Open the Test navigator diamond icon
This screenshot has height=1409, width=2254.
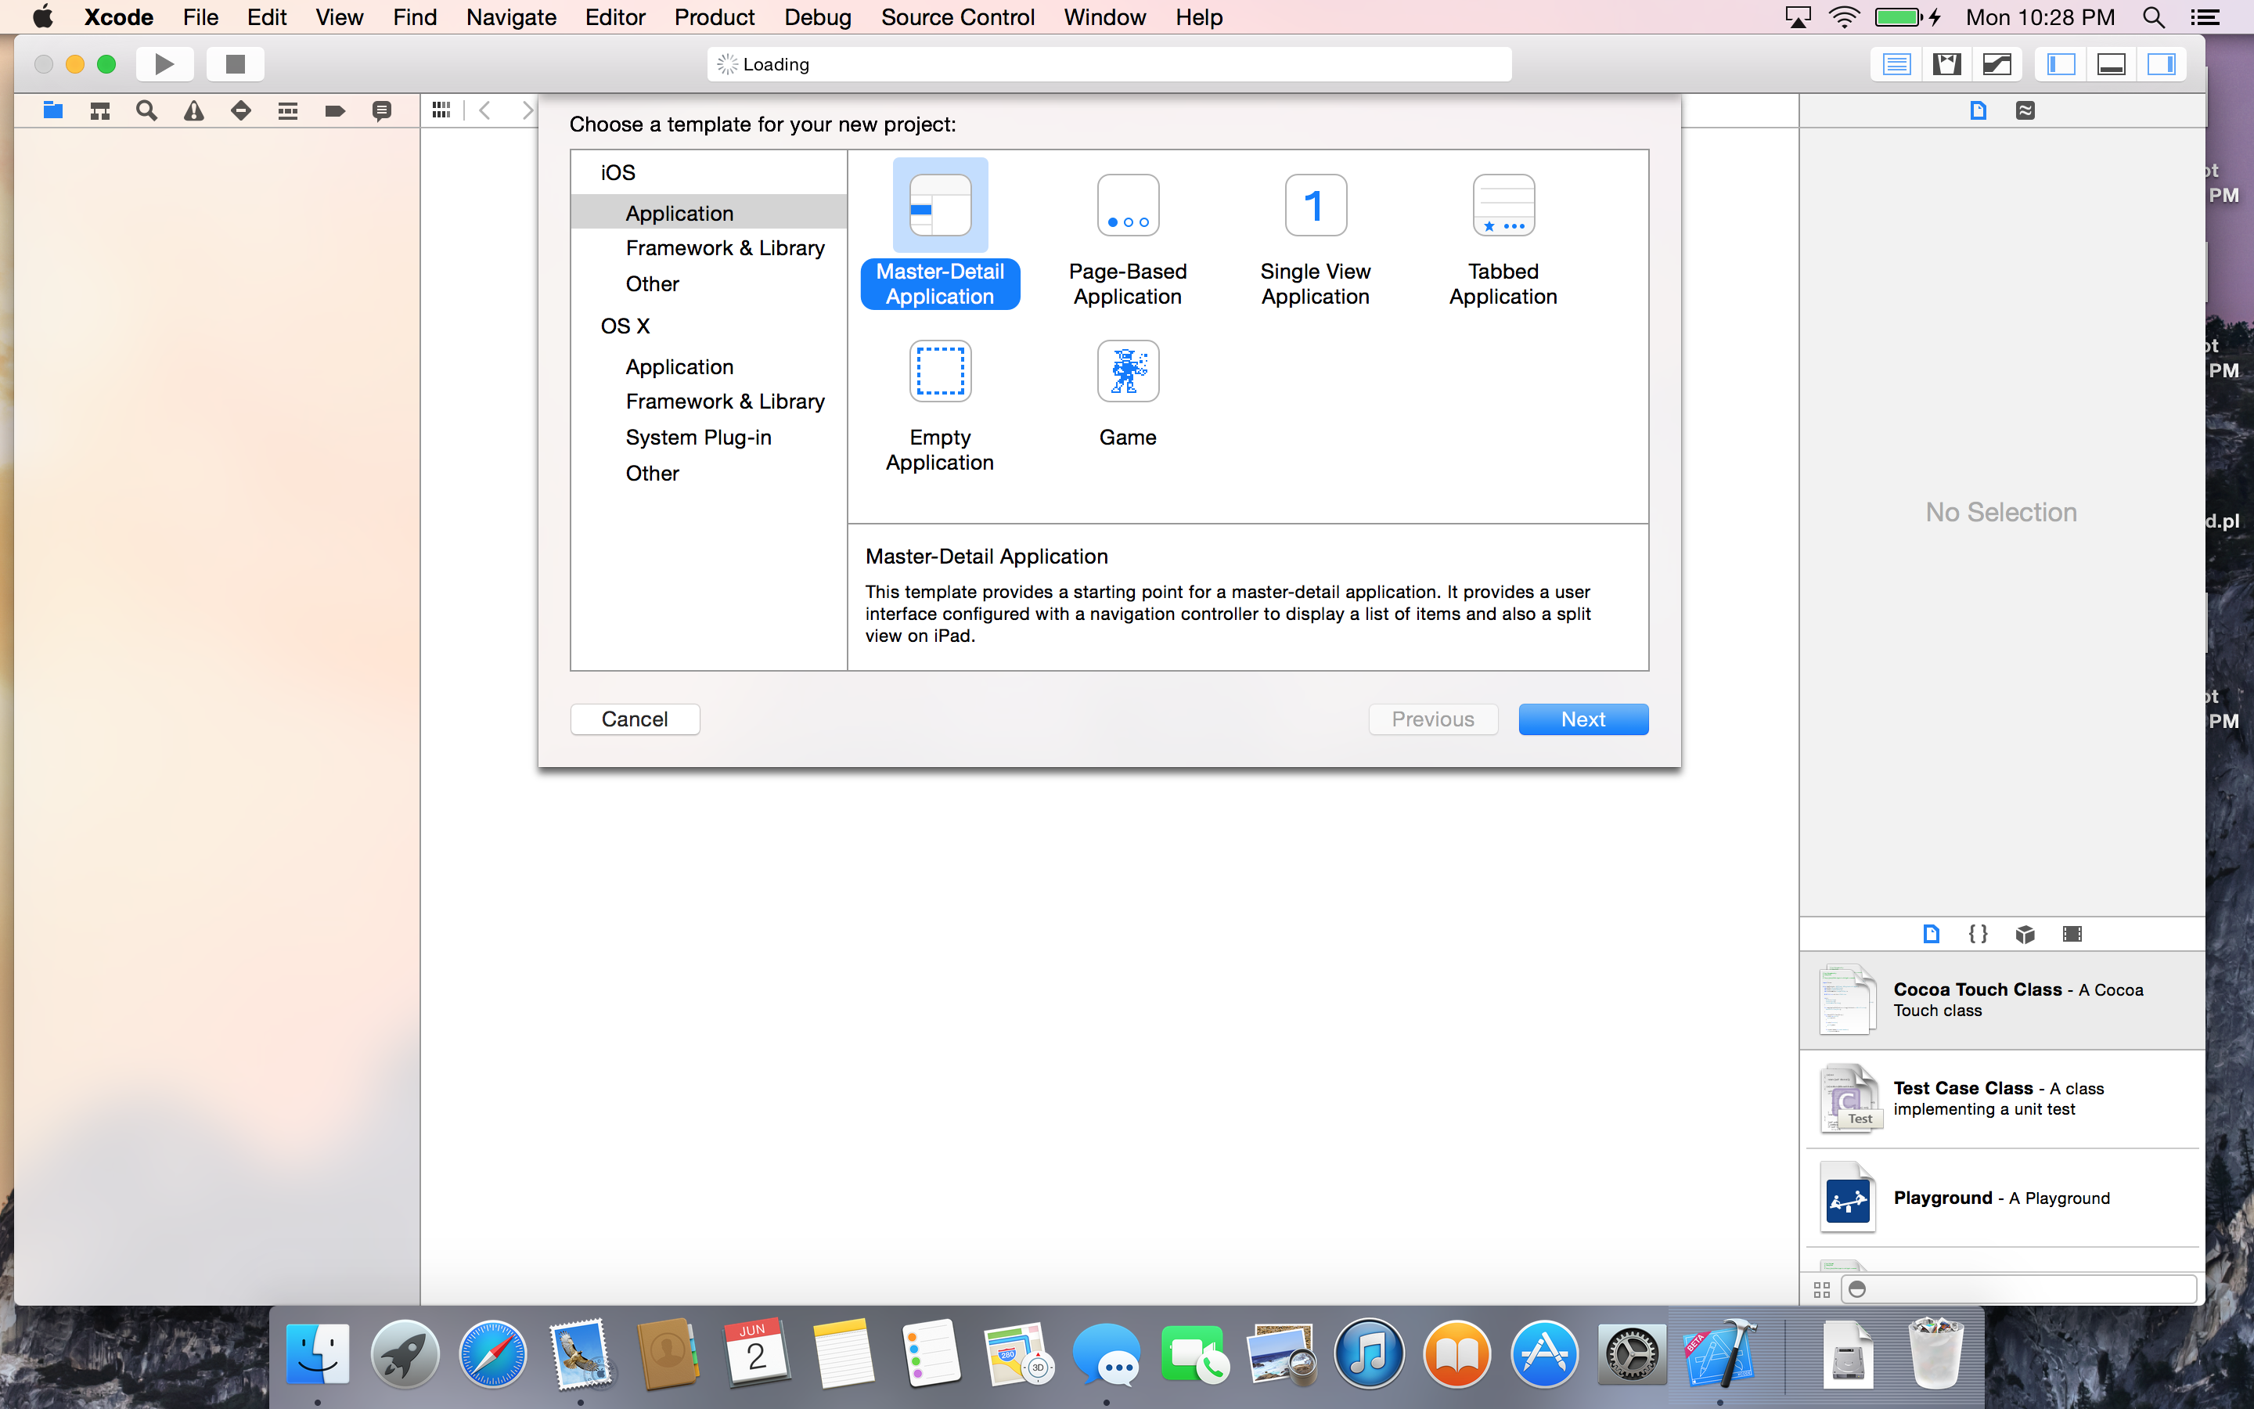pyautogui.click(x=240, y=111)
